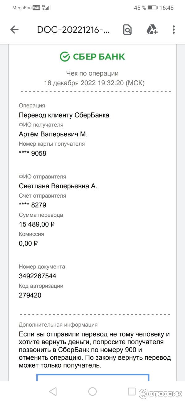Viewport: 185px width, 402px height.
Task: Tap the blue-bordered box below the notice
Action: (93, 377)
